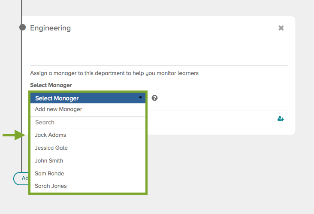Screen dimensions: 314x214
Task: Select Sam Rohde as manager
Action: pos(50,174)
